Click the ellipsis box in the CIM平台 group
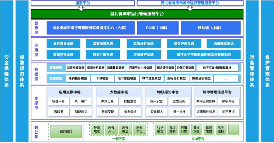This screenshot has height=143, width=274. [x=233, y=129]
